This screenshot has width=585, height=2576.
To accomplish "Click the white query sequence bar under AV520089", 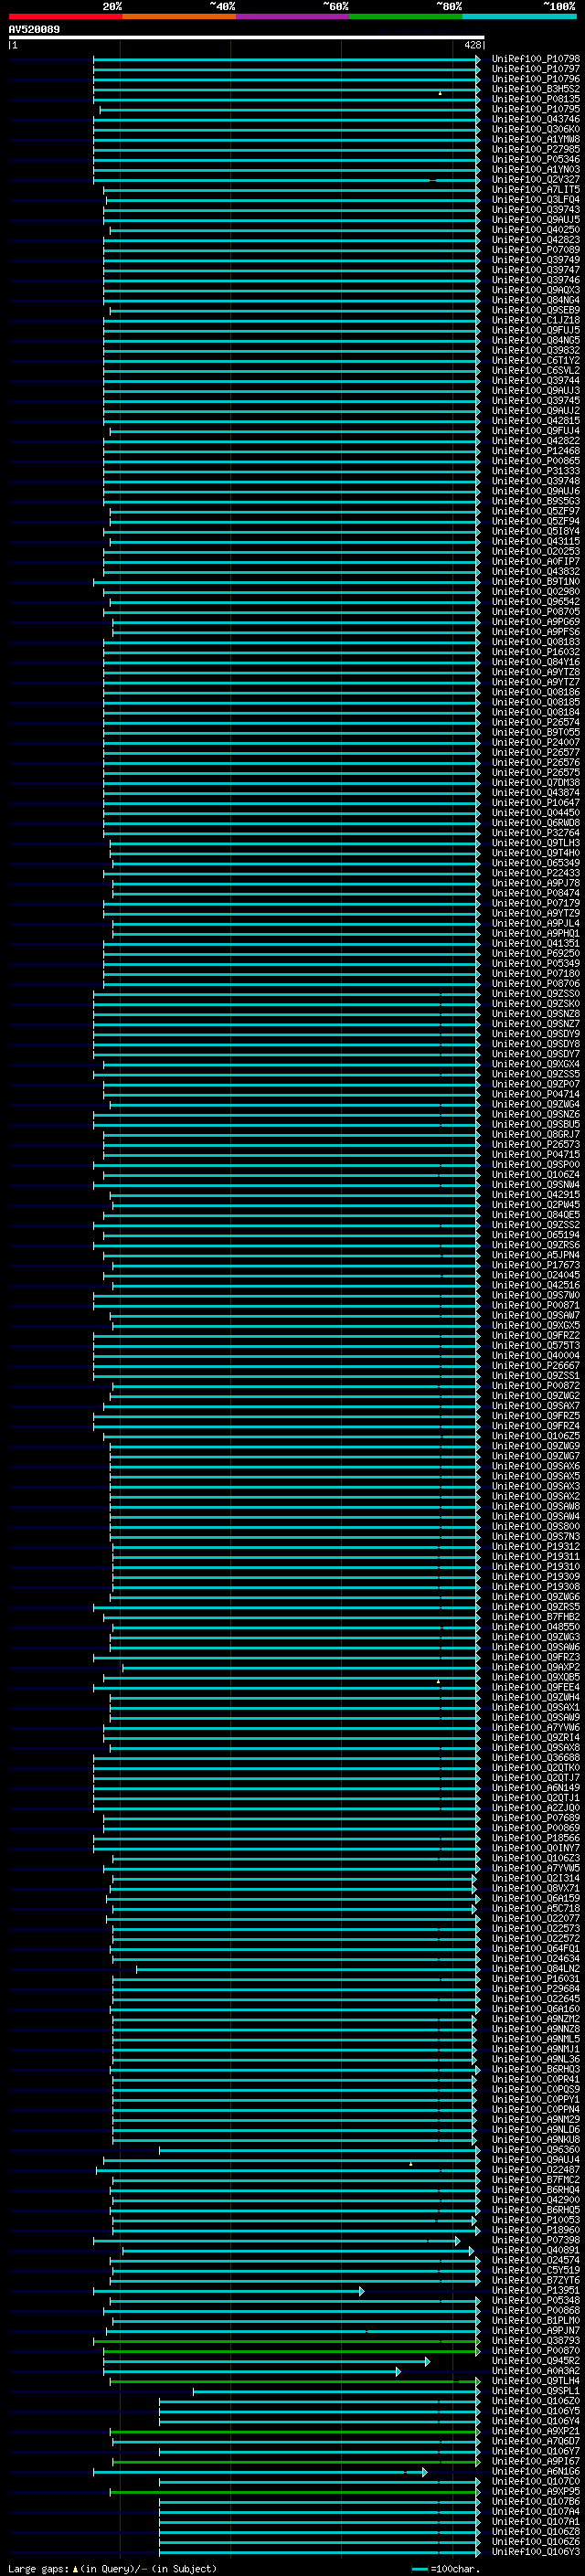I will click(246, 37).
